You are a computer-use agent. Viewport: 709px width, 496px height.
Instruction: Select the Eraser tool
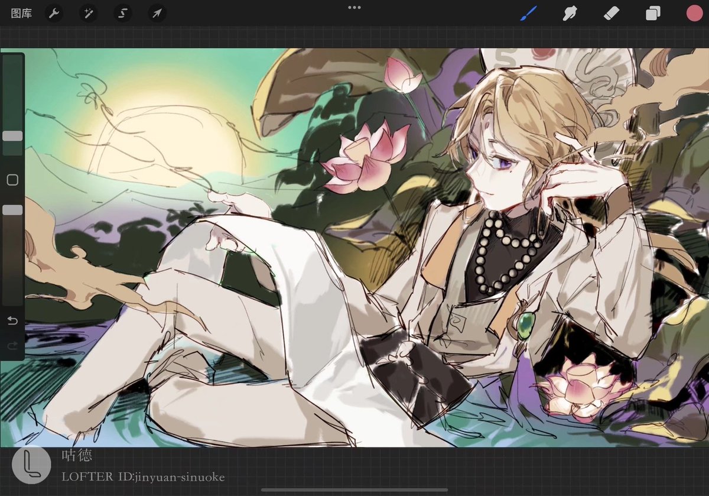(612, 13)
